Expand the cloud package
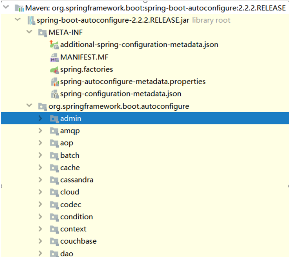Screen dimensions: 300x257 click(40, 192)
